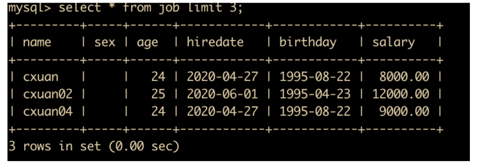Click the sex column header
The height and width of the screenshot is (165, 477).
pos(105,42)
